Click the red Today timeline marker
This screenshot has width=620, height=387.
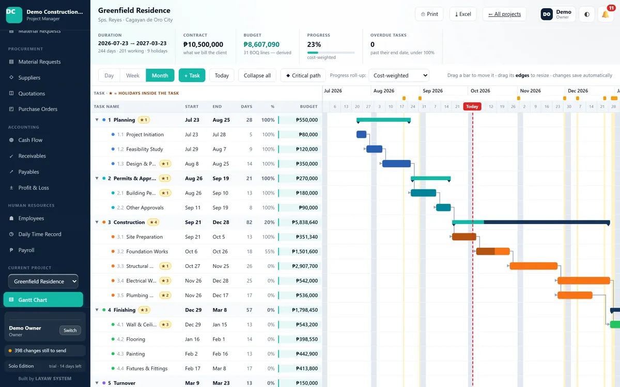472,106
